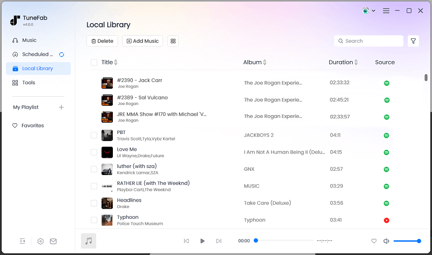Click the play button in player bar
This screenshot has height=255, width=432.
point(202,241)
